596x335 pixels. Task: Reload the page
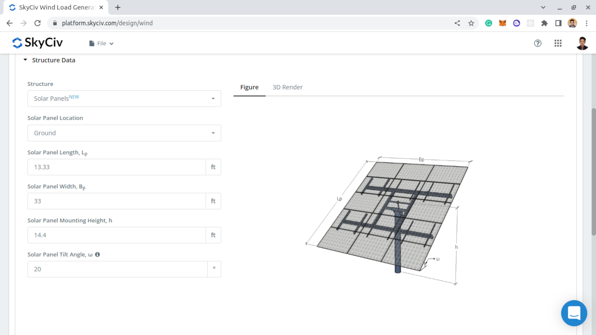point(37,23)
